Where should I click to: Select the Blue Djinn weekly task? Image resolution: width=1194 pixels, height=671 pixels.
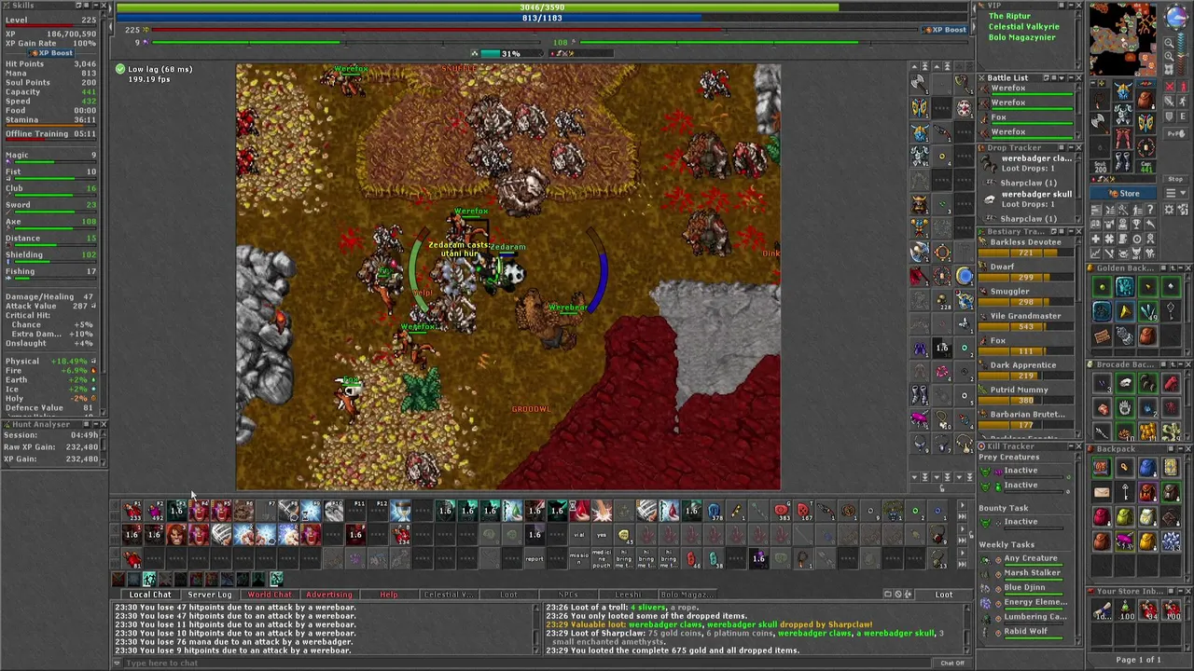tap(1024, 588)
